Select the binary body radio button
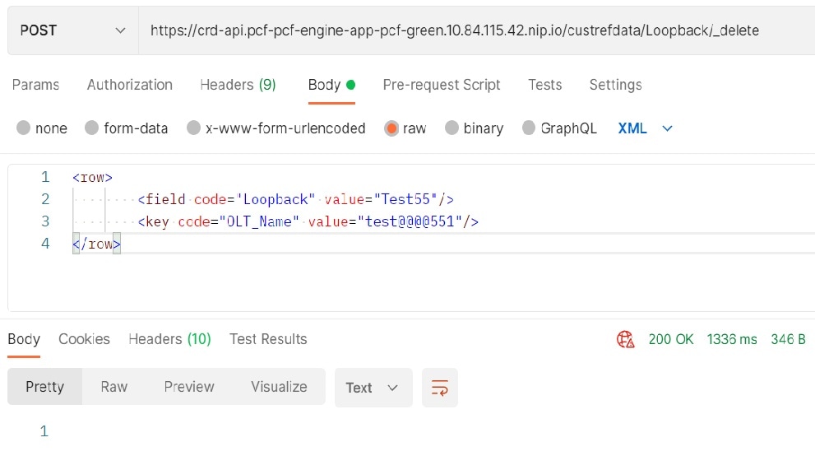Image resolution: width=815 pixels, height=470 pixels. pos(451,128)
